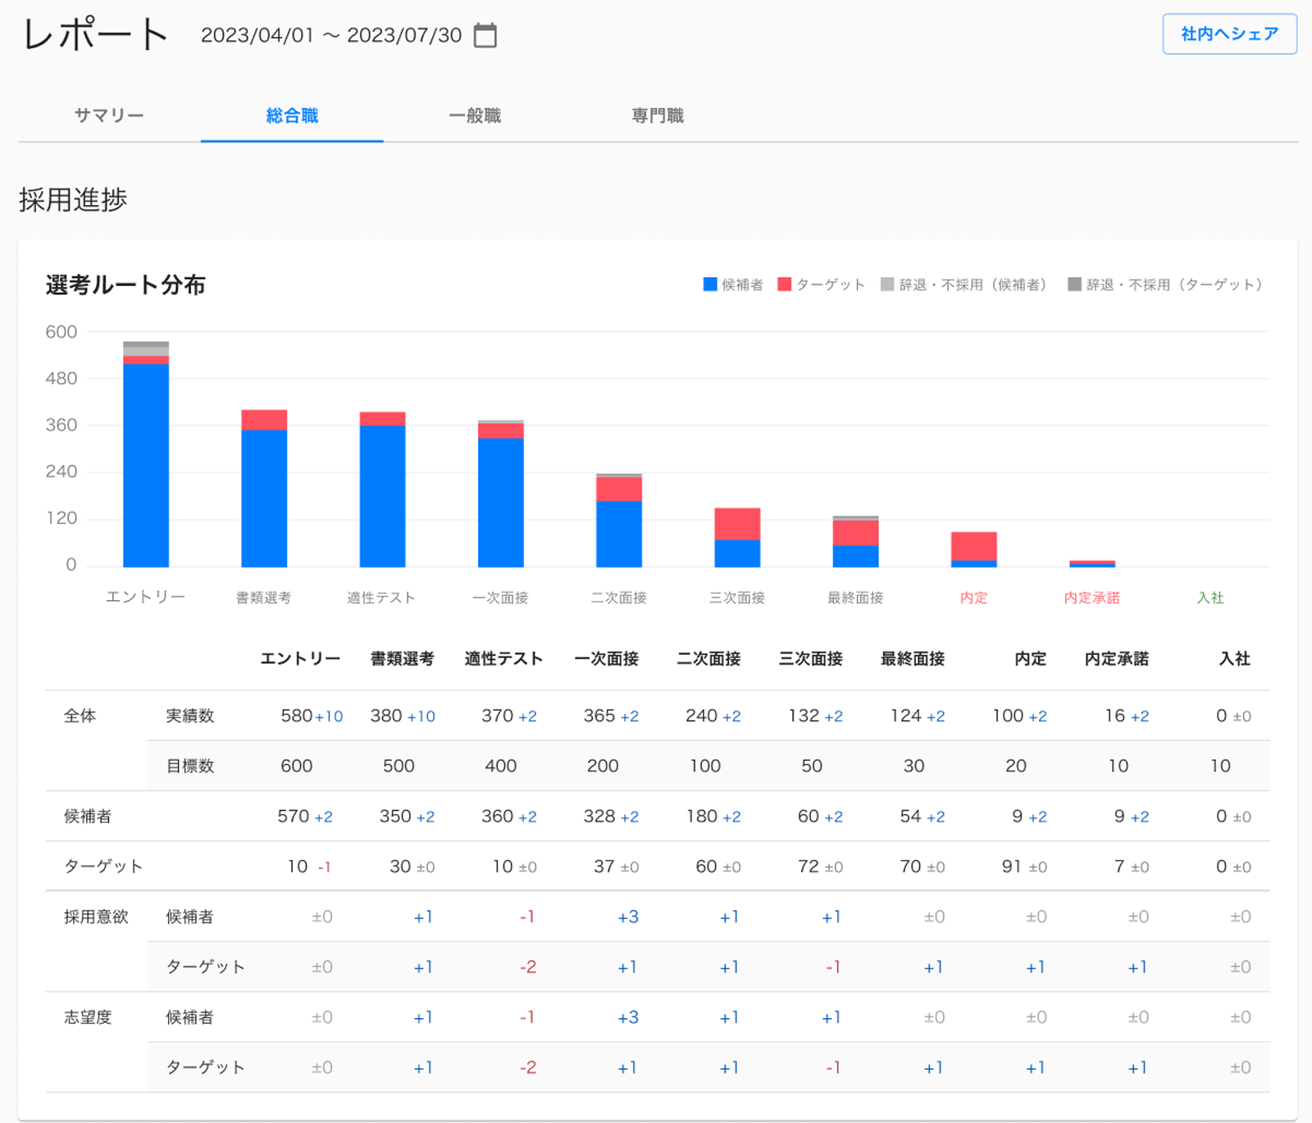Click the 600 y-axis label

pyautogui.click(x=61, y=332)
